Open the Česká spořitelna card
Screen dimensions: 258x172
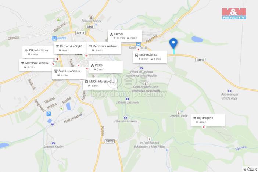pos(69,73)
